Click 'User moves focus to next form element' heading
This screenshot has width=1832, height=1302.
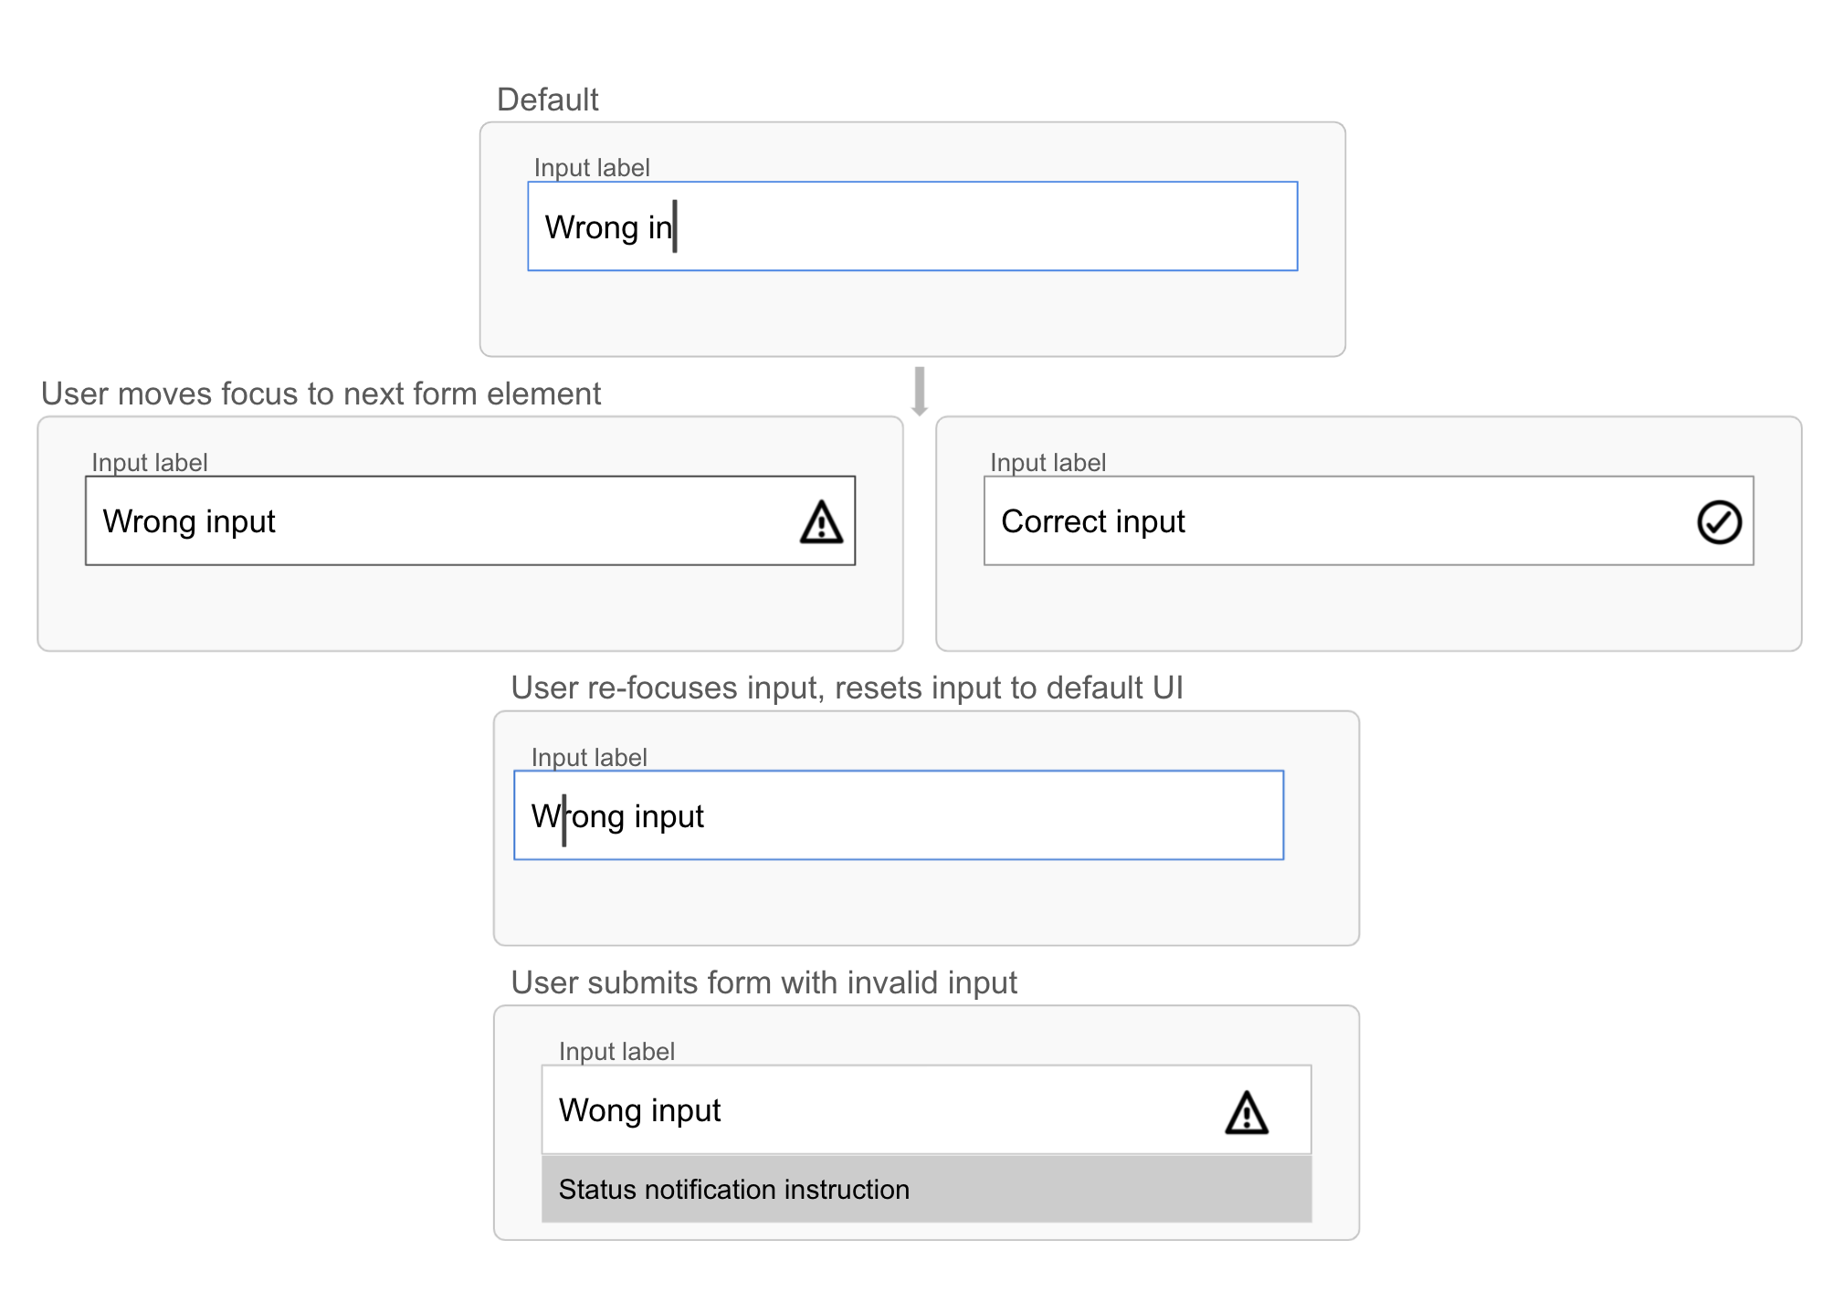[x=321, y=394]
